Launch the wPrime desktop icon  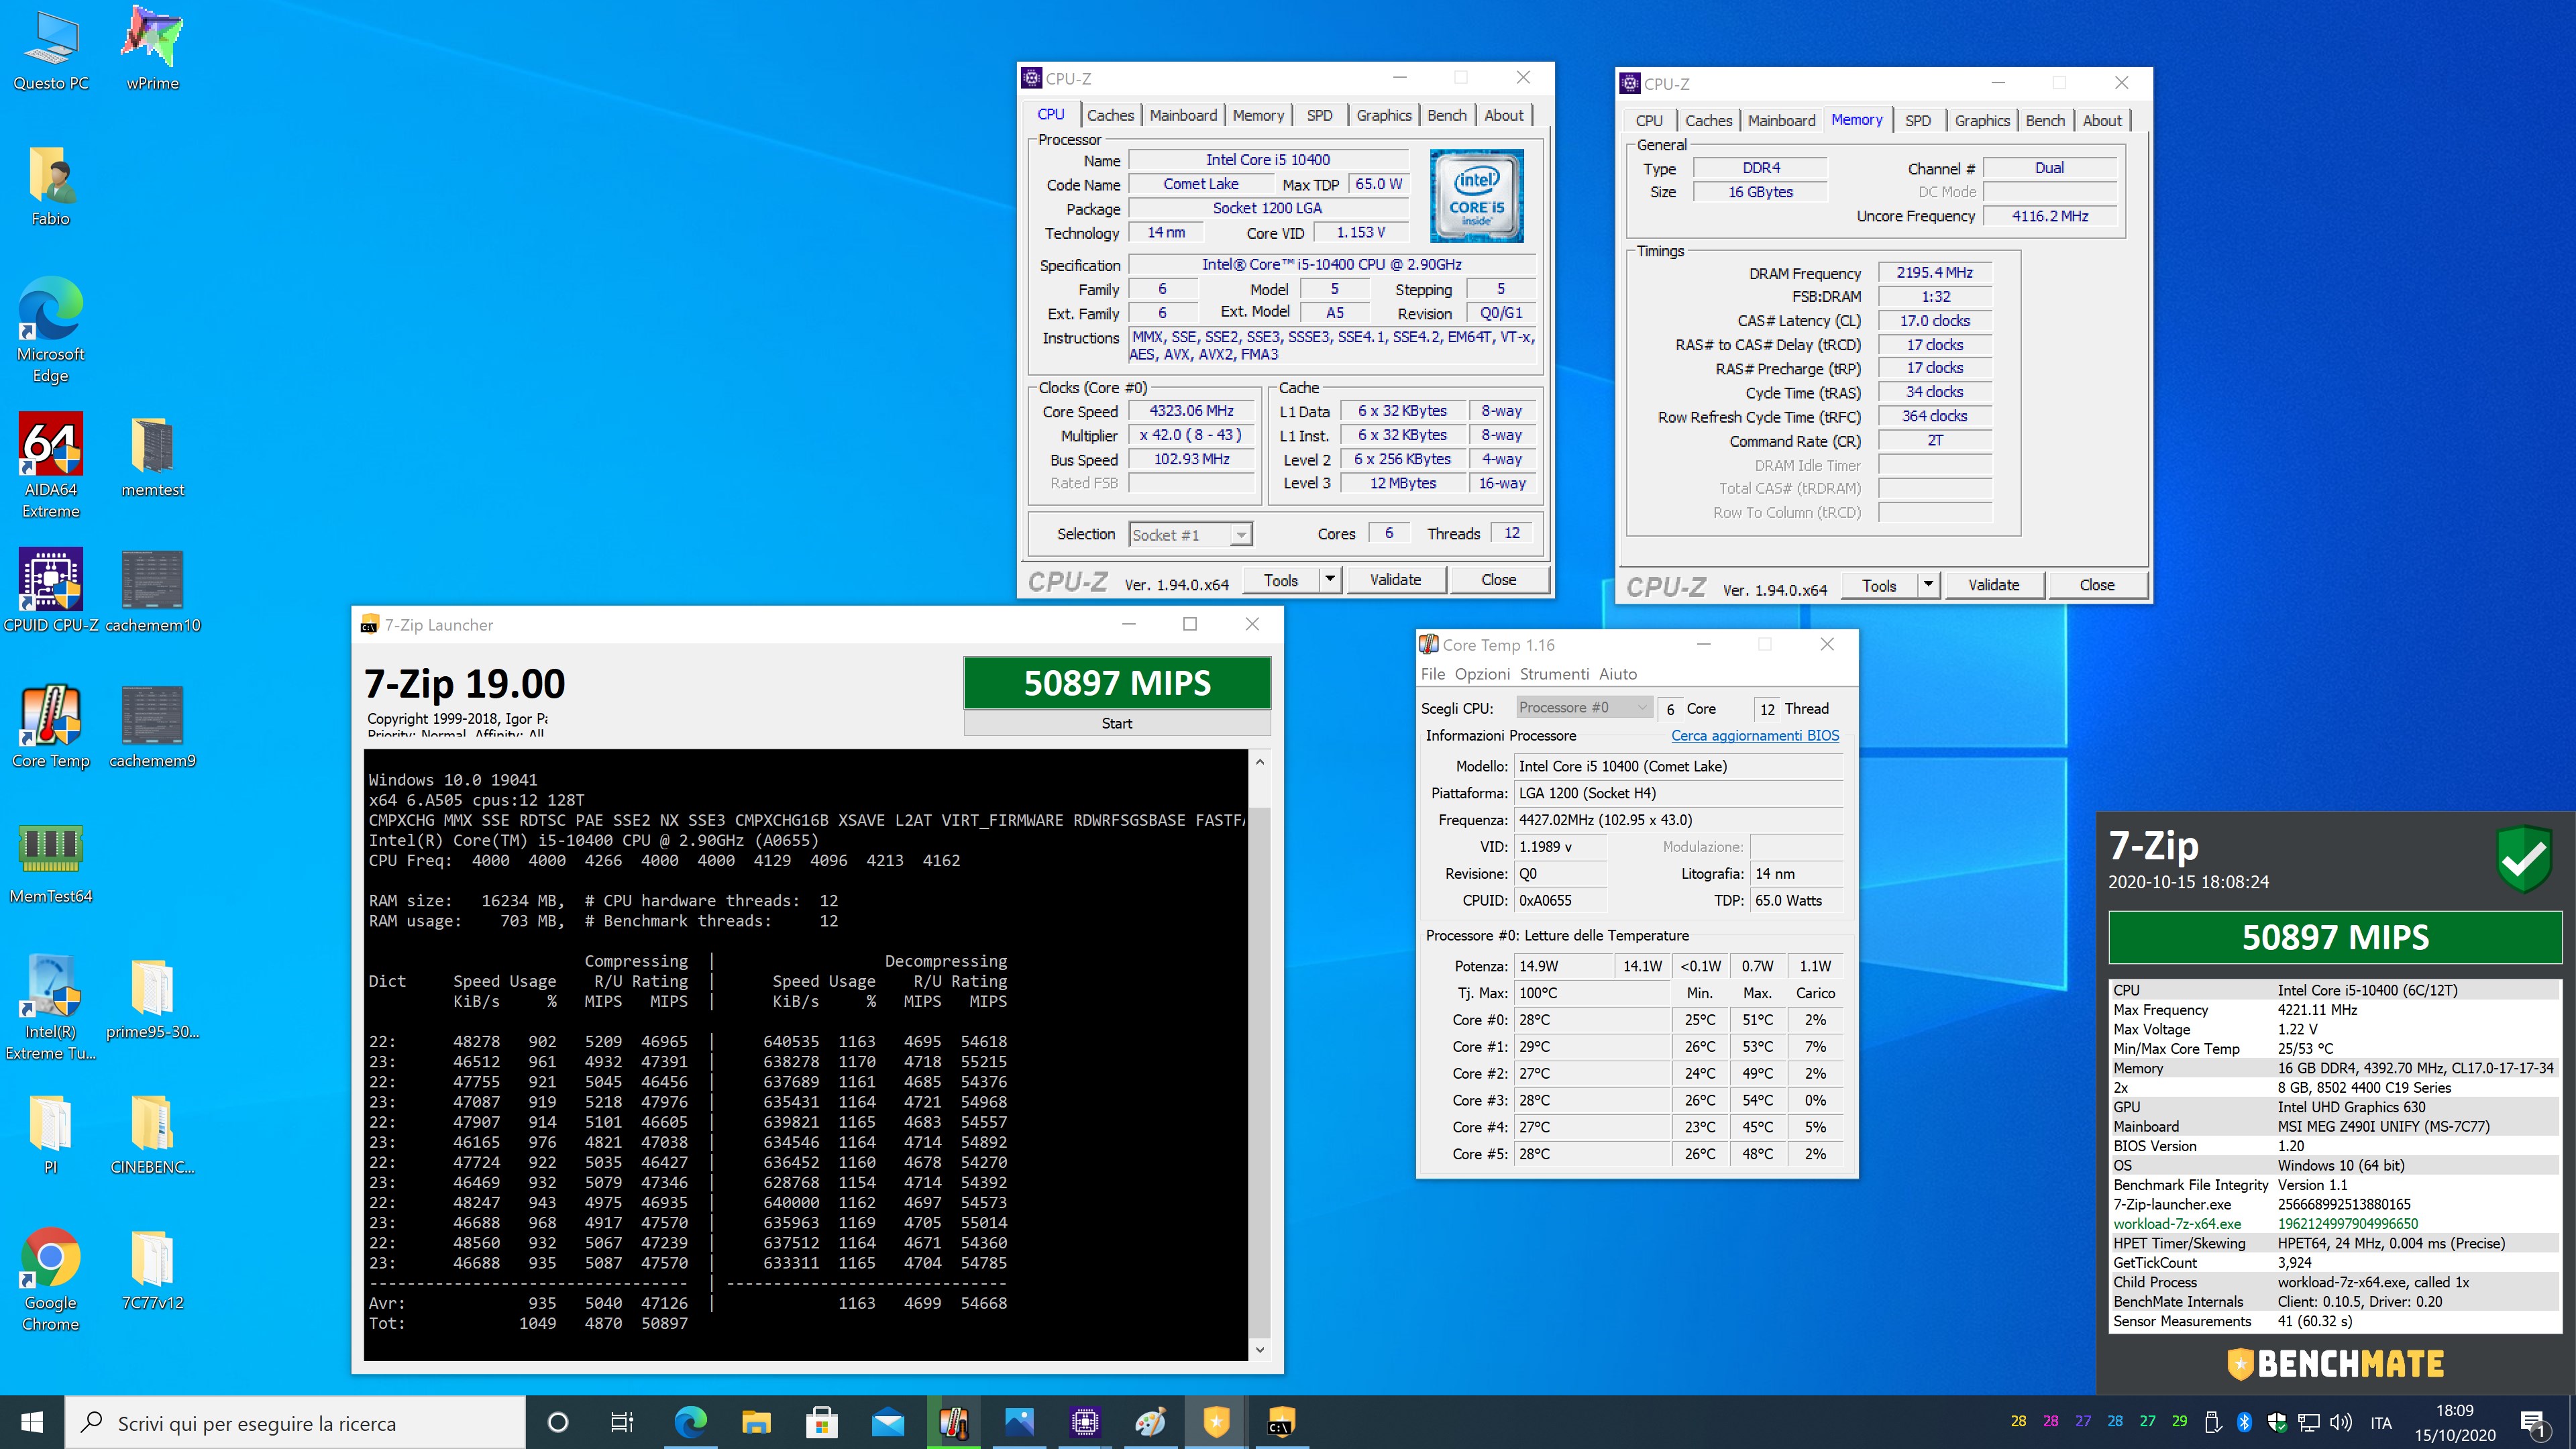(152, 50)
